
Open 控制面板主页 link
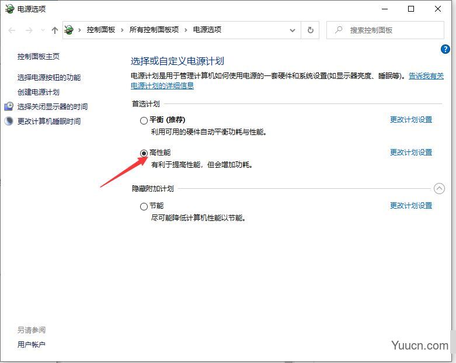pyautogui.click(x=39, y=57)
